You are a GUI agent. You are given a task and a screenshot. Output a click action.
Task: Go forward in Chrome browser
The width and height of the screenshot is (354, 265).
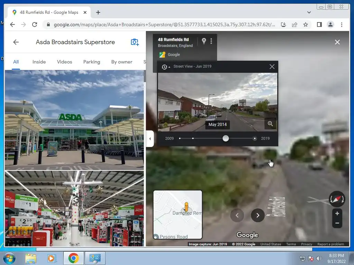click(x=24, y=24)
